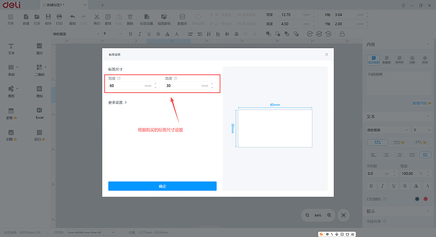The width and height of the screenshot is (436, 237).
Task: Toggle underline in top formatting bar
Action: coord(149,34)
